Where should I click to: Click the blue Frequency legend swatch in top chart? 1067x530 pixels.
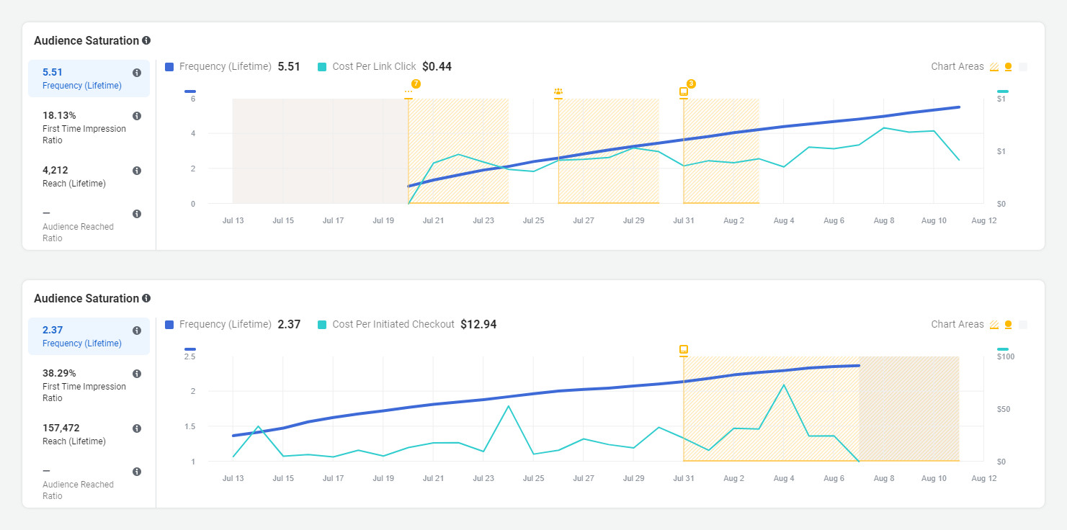(x=169, y=67)
